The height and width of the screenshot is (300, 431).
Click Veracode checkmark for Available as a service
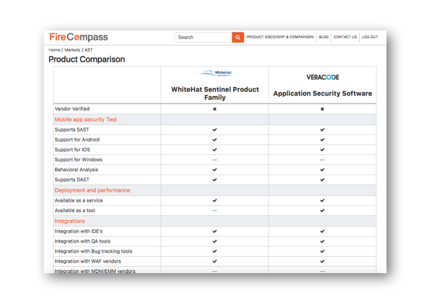click(322, 200)
